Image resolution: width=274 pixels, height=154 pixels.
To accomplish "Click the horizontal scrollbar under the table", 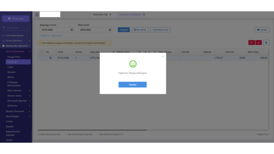I will pos(92,130).
